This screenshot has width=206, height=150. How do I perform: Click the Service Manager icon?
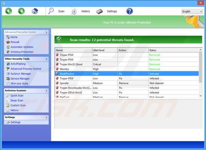[x=8, y=79]
